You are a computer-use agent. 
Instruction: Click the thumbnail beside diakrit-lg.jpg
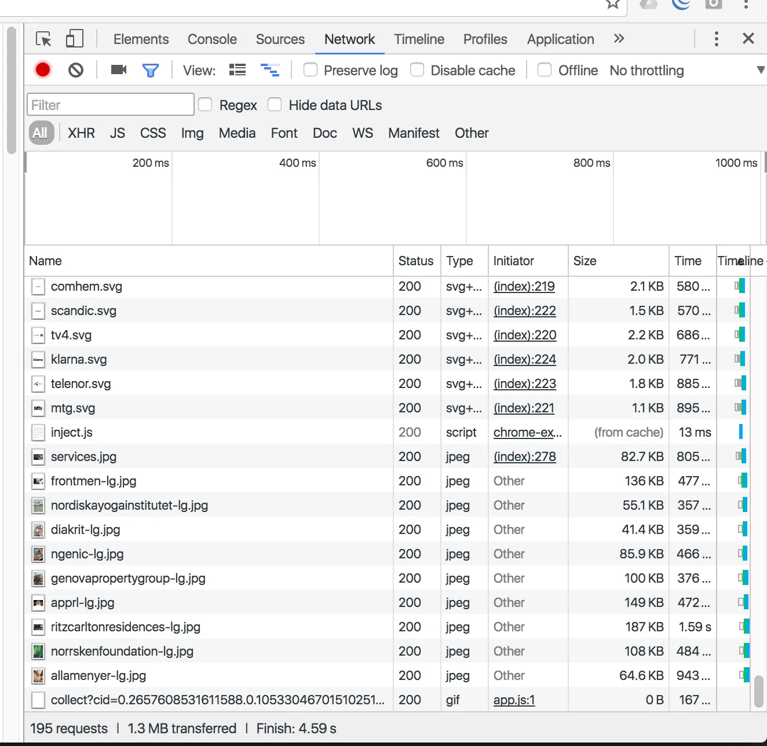coord(38,529)
